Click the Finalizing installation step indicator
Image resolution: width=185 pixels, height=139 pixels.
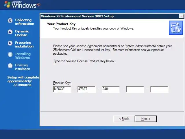point(10,66)
